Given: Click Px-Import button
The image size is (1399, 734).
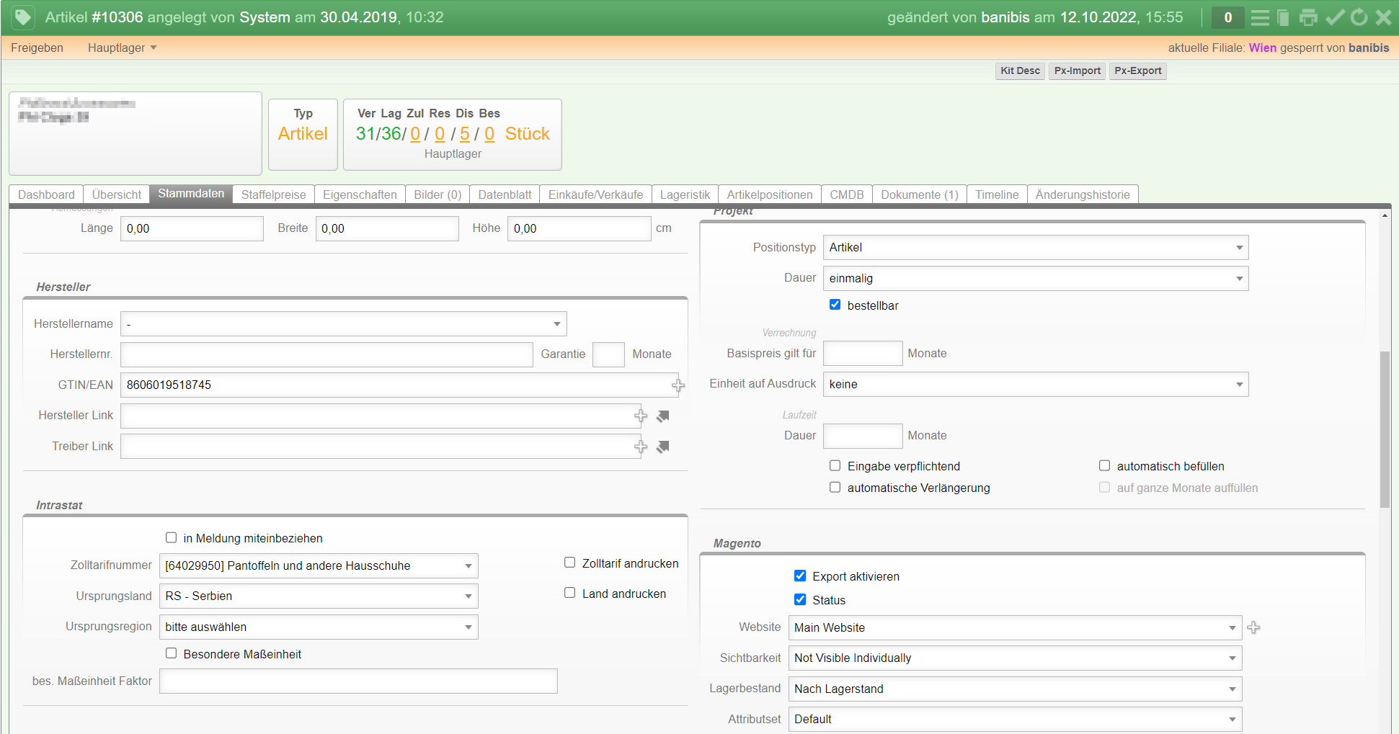Looking at the screenshot, I should (1077, 71).
